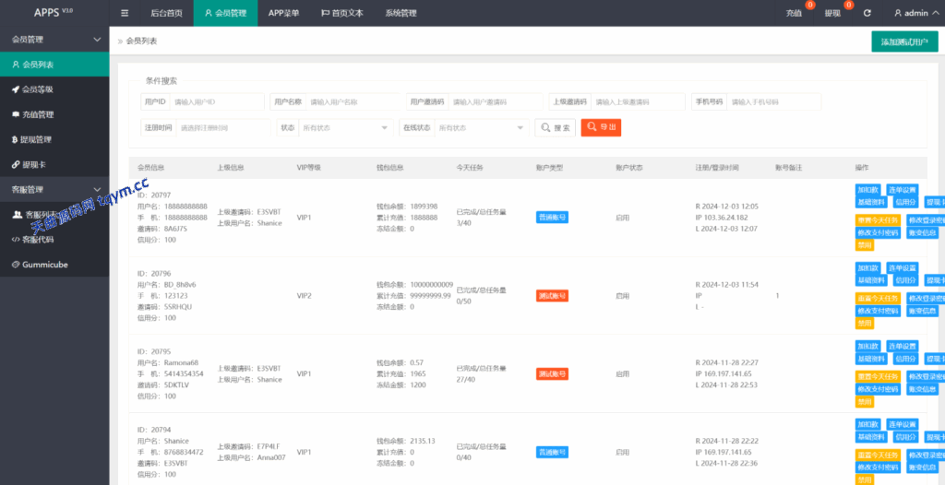The width and height of the screenshot is (945, 485).
Task: Open 充值管理 in the sidebar
Action: coord(54,114)
